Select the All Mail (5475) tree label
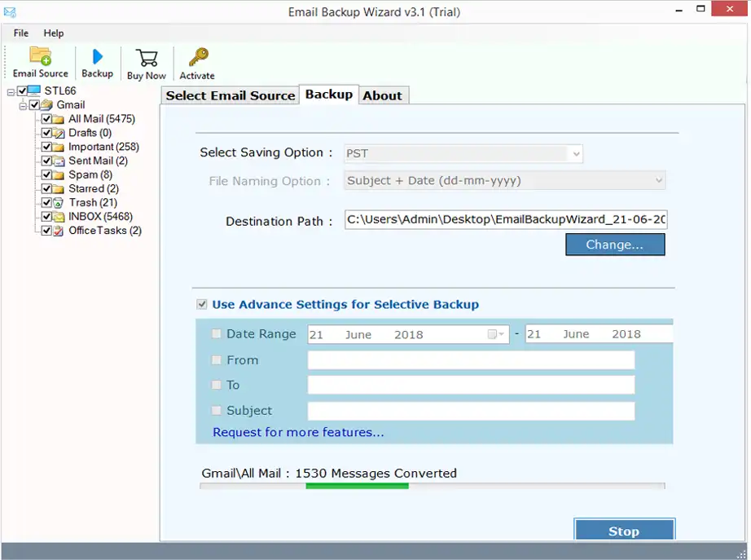The height and width of the screenshot is (560, 751). click(x=102, y=119)
